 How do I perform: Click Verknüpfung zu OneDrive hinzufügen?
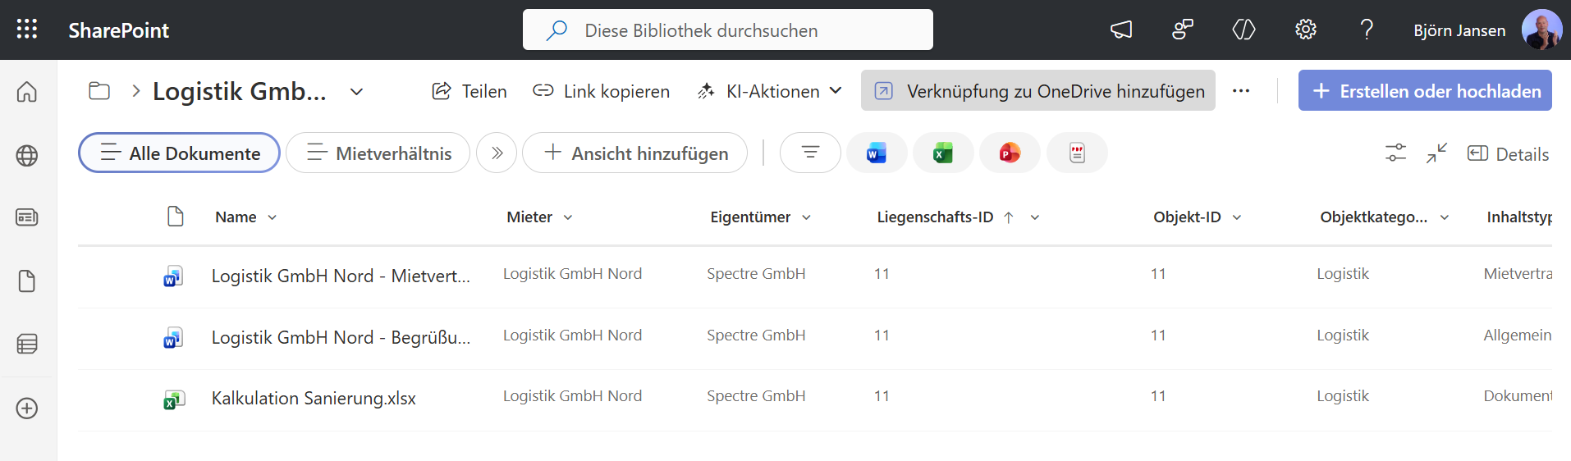[1038, 90]
